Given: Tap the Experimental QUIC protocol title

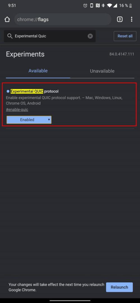Looking at the screenshot, I should 35,91.
